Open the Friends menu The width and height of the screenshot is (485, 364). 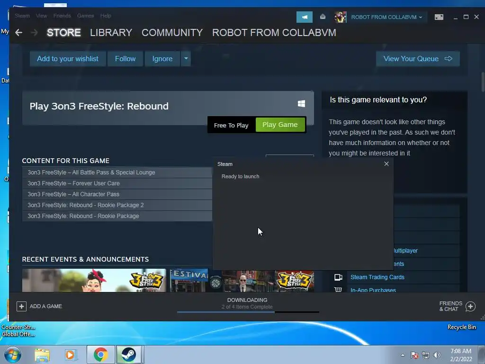[x=62, y=16]
